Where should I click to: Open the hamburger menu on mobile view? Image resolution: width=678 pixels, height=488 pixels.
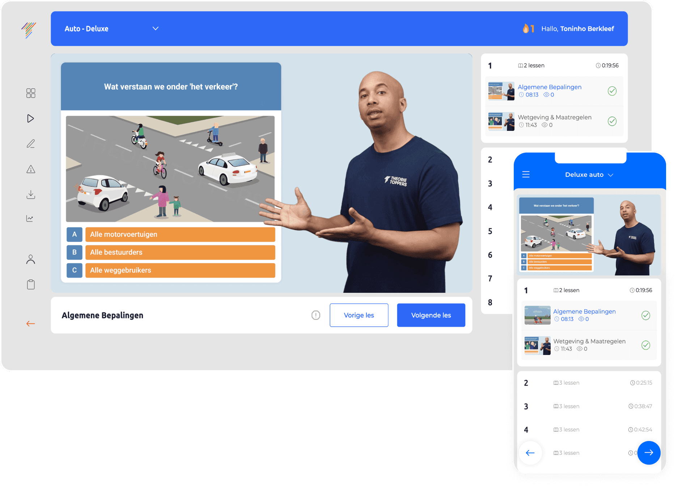point(526,175)
